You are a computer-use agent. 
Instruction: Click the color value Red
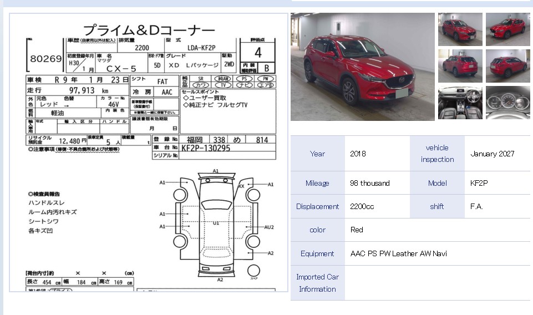point(357,230)
